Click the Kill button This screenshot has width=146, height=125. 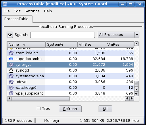tap(105, 109)
